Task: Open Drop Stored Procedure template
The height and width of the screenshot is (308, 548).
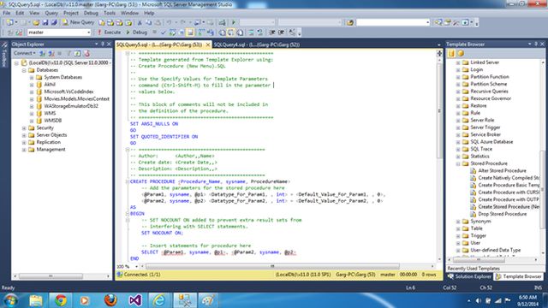Action: coord(503,214)
